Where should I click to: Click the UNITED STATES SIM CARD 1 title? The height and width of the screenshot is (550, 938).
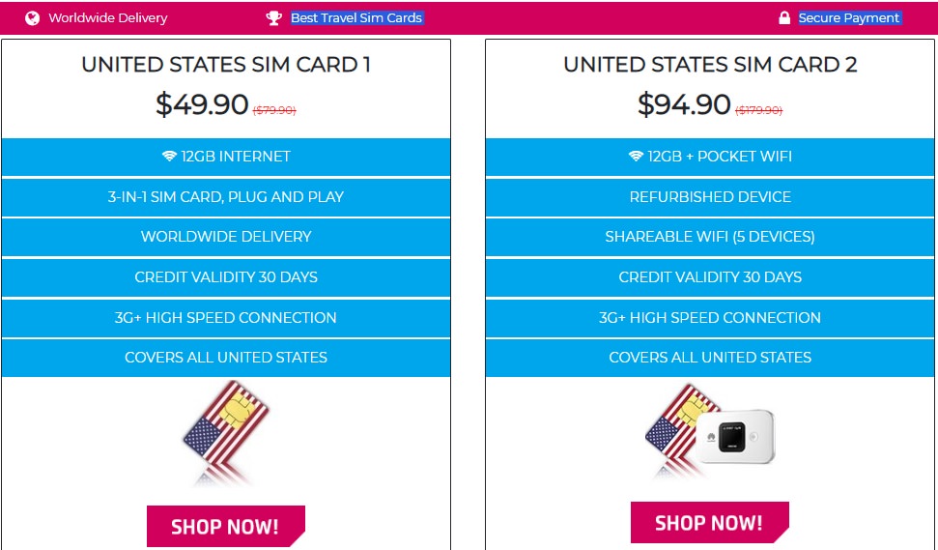226,65
